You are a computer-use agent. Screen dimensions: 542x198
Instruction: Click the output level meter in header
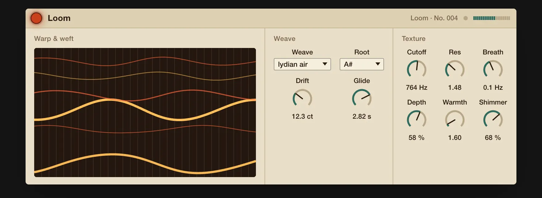point(491,18)
